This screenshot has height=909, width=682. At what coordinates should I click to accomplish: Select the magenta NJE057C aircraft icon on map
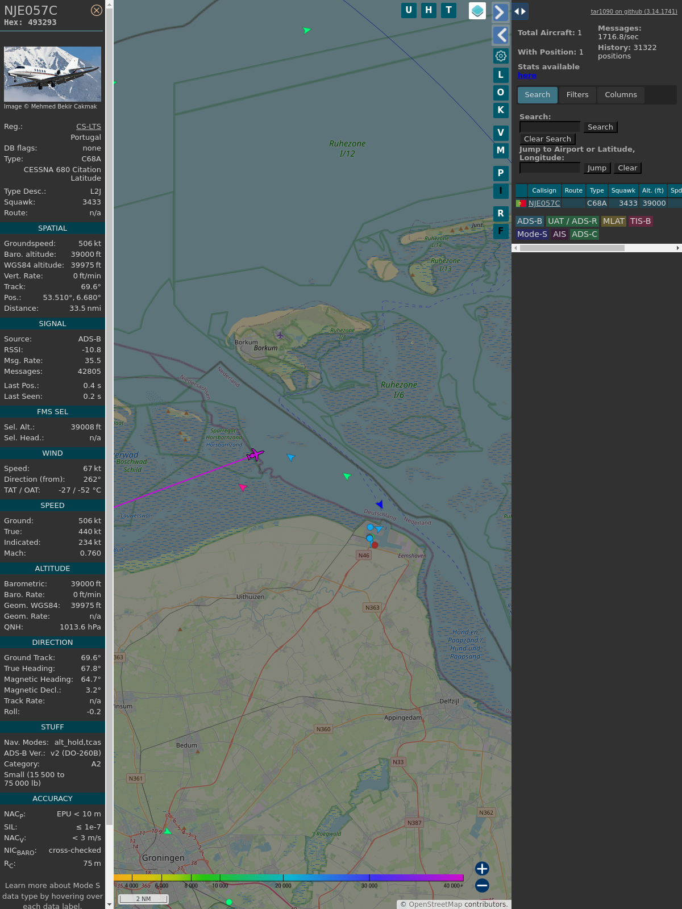pos(256,454)
